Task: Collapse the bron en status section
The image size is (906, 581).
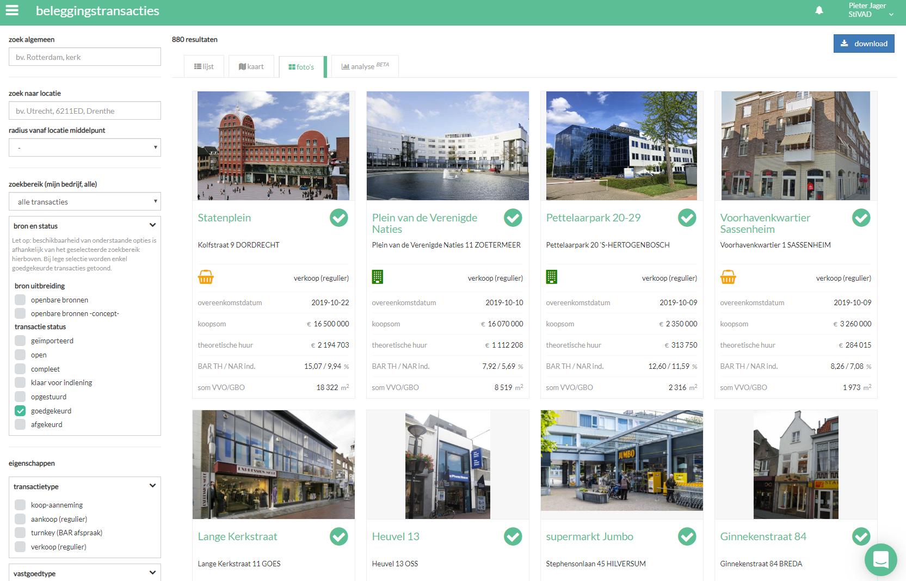Action: pos(152,225)
